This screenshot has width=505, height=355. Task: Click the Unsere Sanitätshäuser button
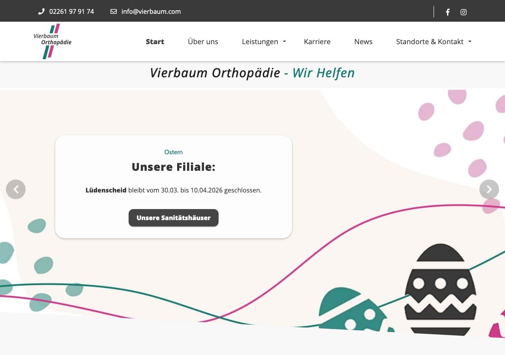tap(174, 218)
